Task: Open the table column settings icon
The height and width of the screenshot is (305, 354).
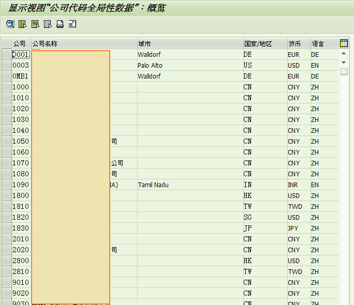Action: (x=344, y=43)
